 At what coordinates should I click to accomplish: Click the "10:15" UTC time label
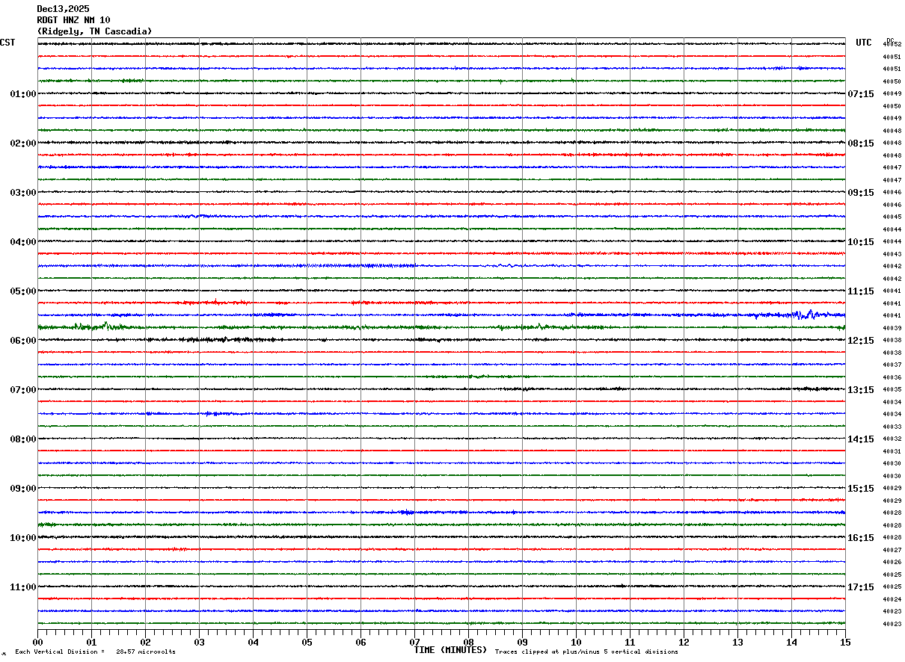click(861, 242)
